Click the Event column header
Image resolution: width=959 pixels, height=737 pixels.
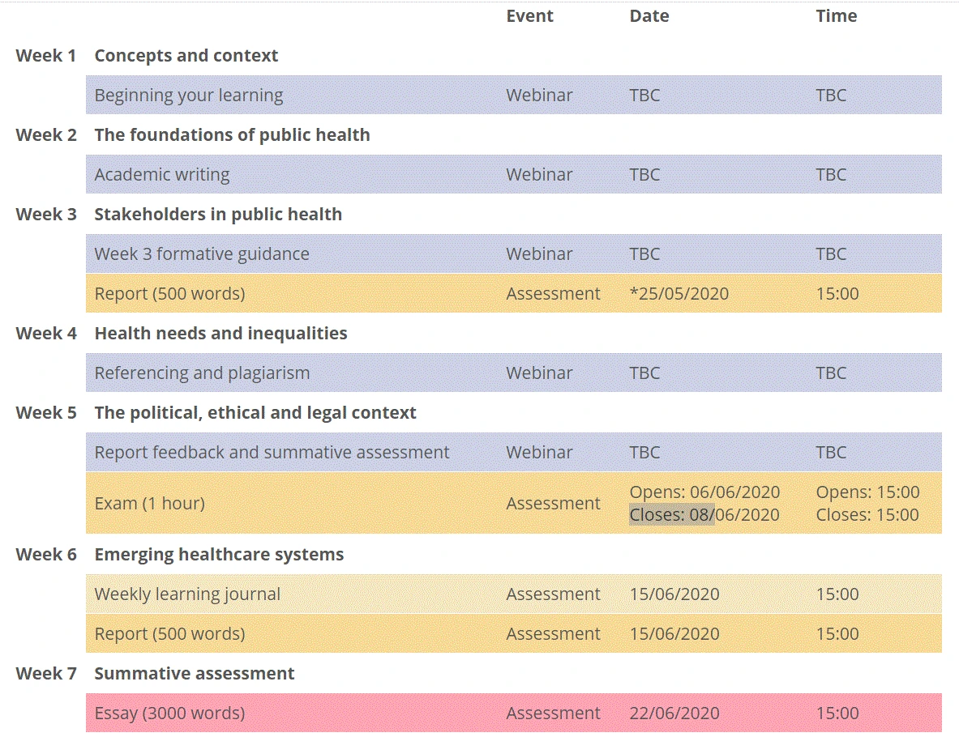point(529,16)
